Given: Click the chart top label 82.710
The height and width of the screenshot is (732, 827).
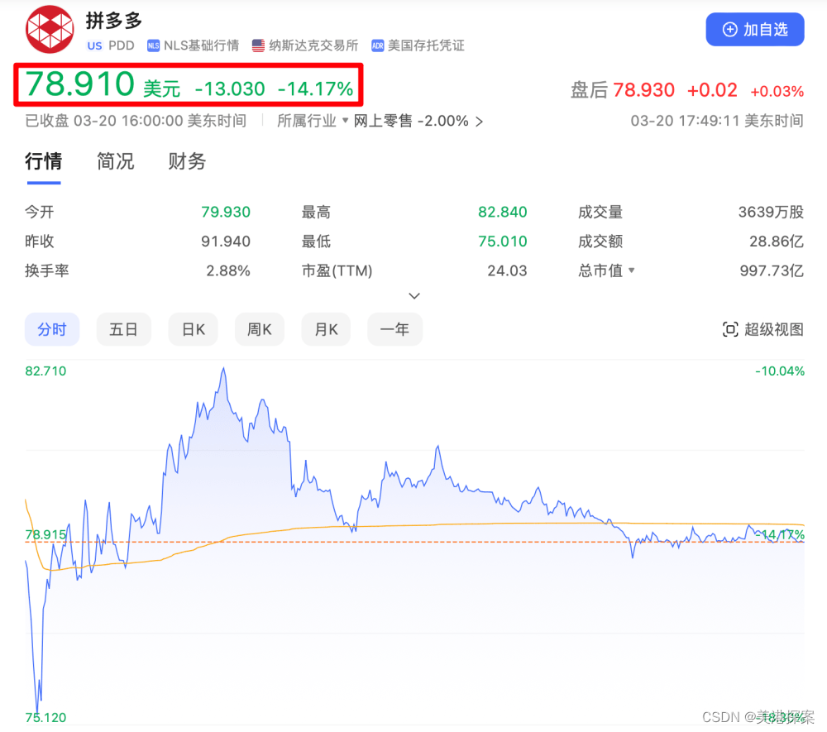Looking at the screenshot, I should coord(45,371).
